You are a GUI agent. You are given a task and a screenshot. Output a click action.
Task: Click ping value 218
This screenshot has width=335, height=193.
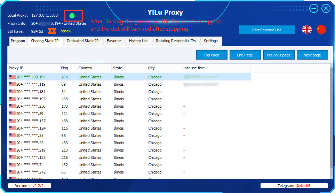pos(65,150)
